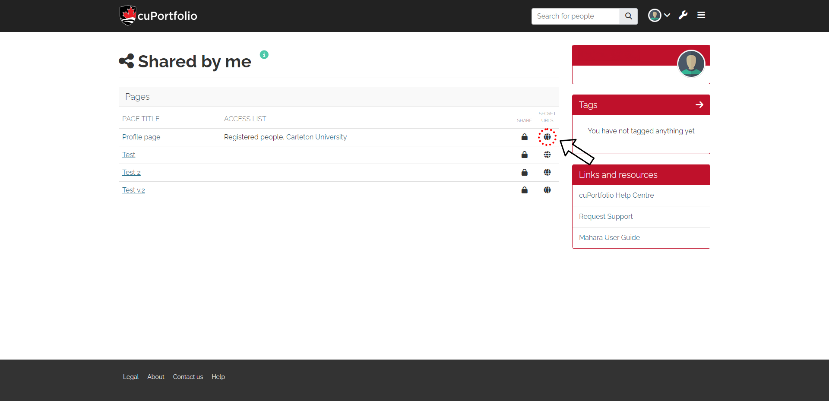Edit sharing permissions lock icon for Profile page
The image size is (829, 401).
point(525,137)
